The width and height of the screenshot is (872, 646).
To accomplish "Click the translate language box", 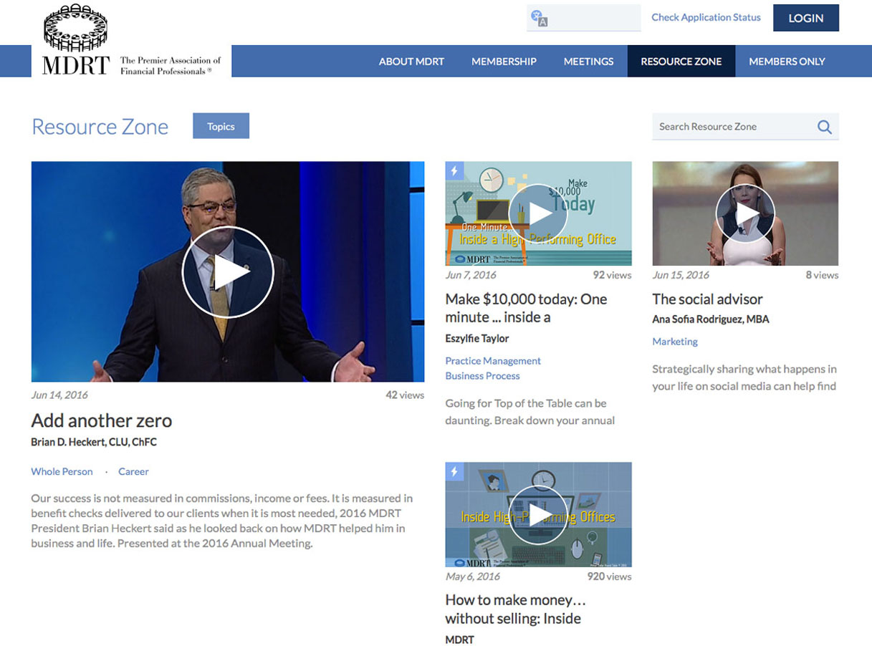I will pyautogui.click(x=584, y=18).
